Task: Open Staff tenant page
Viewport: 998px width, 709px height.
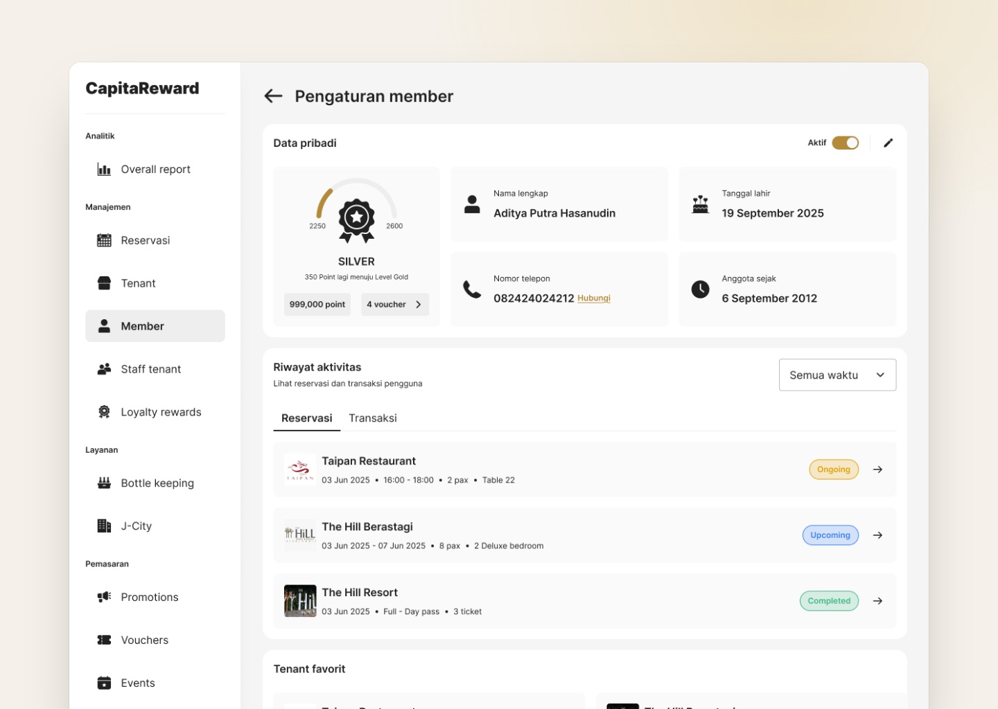Action: tap(155, 369)
